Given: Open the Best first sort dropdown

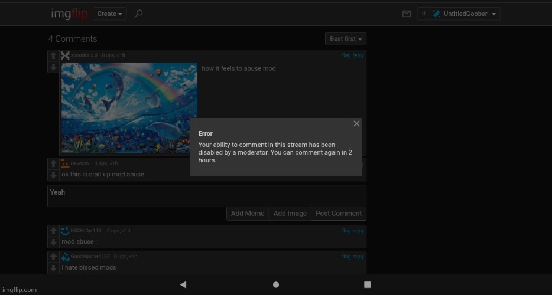Looking at the screenshot, I should [x=346, y=39].
